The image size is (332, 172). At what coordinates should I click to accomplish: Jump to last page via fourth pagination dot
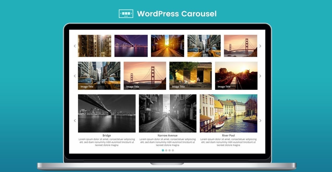[x=173, y=150]
